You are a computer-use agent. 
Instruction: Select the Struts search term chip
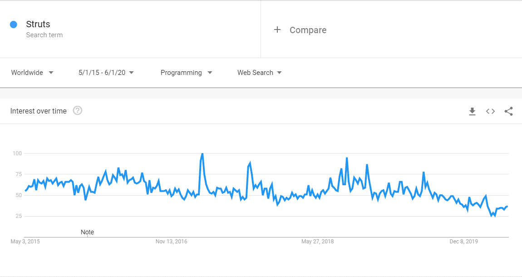coord(39,24)
